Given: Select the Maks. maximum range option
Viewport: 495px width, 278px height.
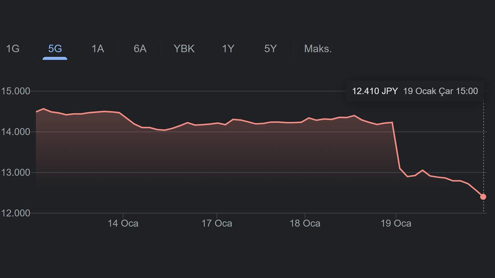Looking at the screenshot, I should tap(318, 48).
